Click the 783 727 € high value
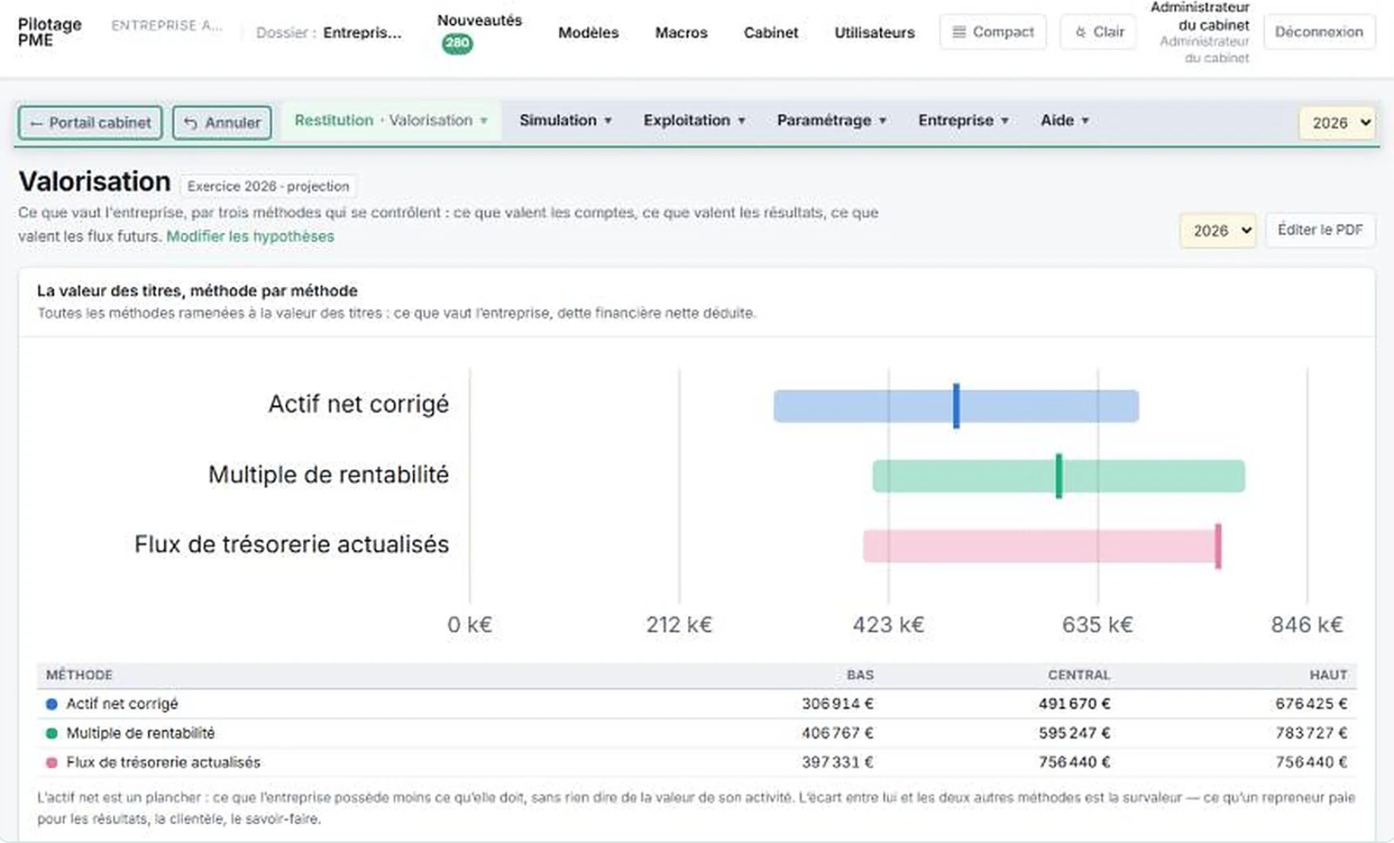Viewport: 1394px width, 843px height. point(1311,733)
